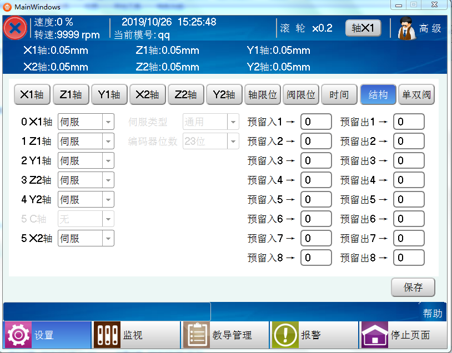Open 教导管理 via the clipboard icon
Viewport: 452px width, 353px height.
click(196, 335)
